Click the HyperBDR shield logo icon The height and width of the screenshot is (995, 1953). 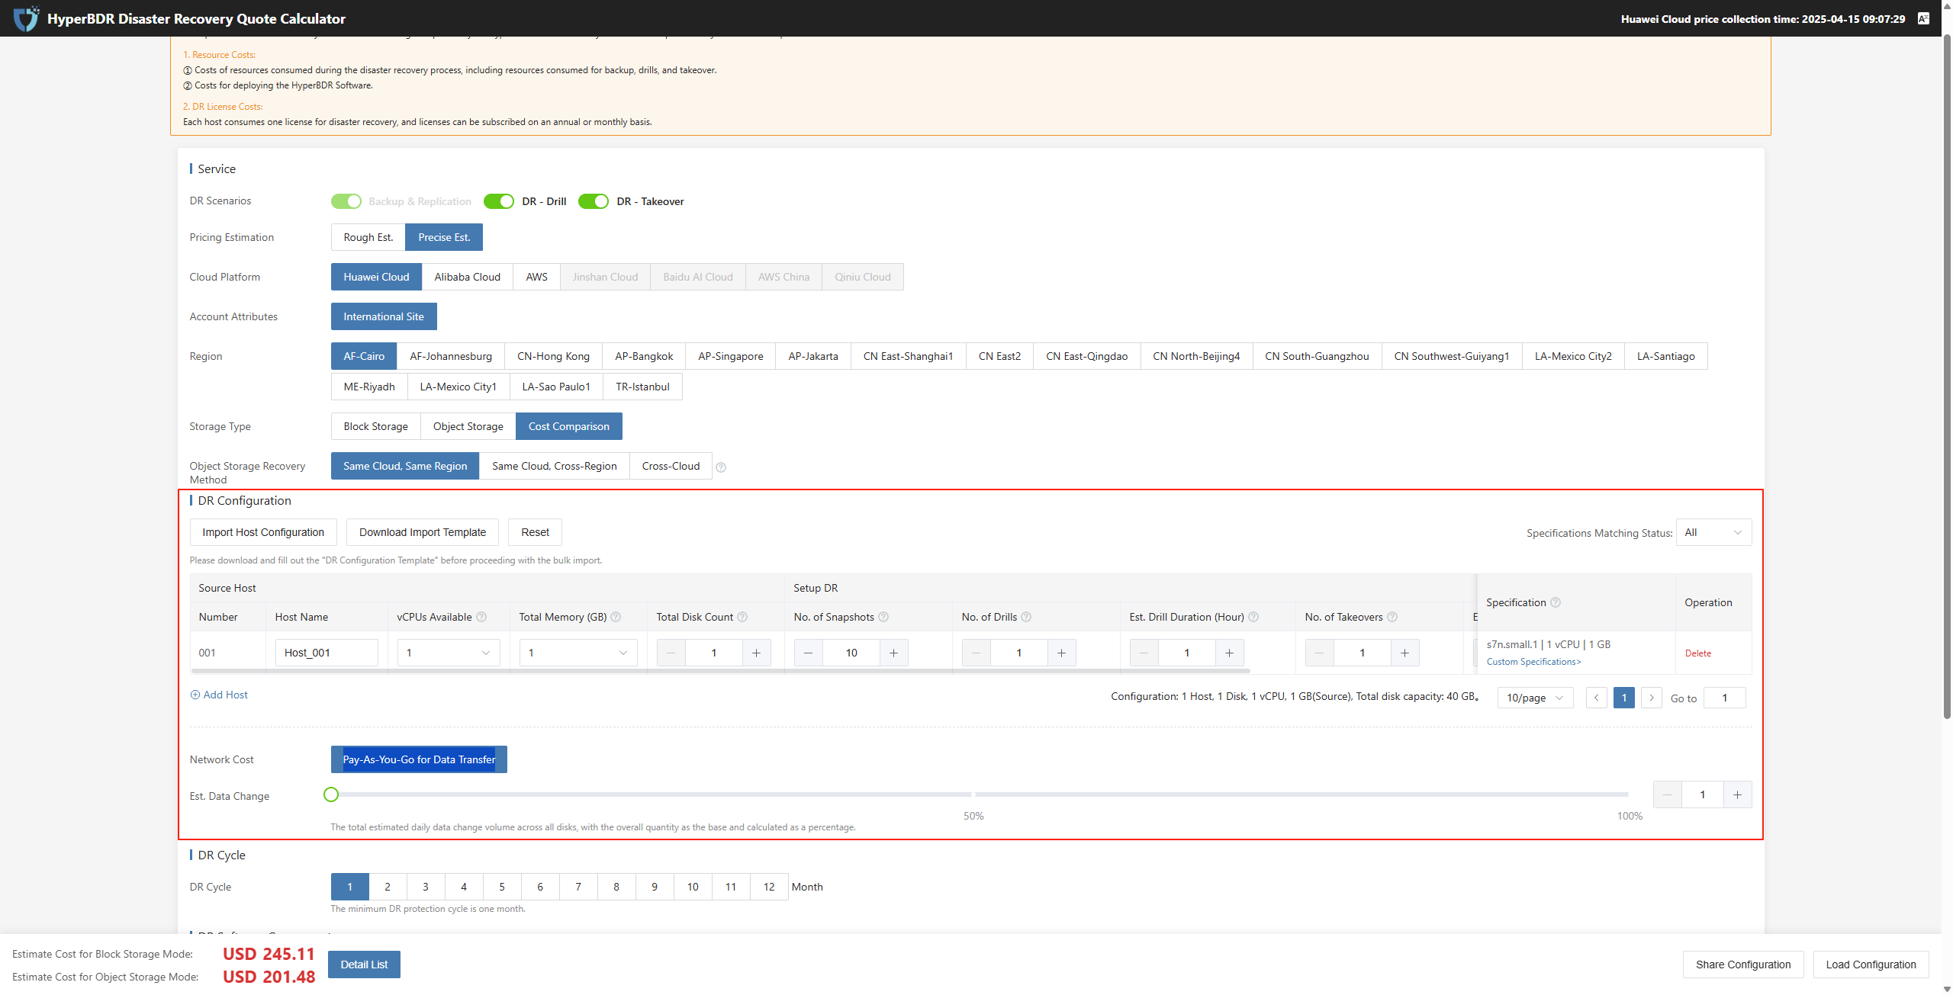click(27, 18)
